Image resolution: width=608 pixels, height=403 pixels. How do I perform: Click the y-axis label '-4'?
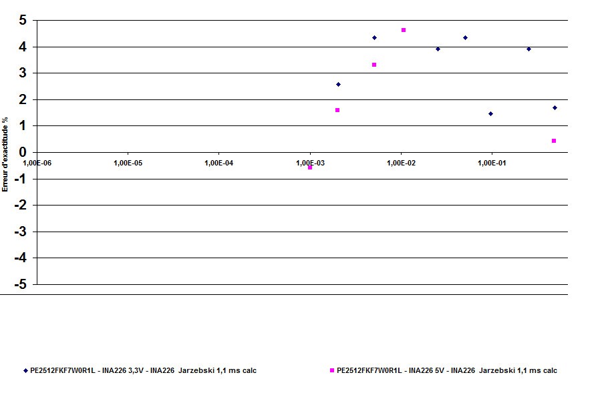pyautogui.click(x=21, y=258)
